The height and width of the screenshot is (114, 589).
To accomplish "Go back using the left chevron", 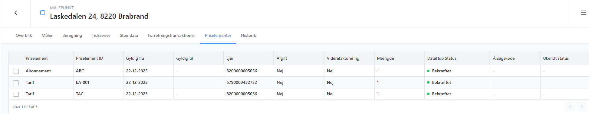I will [16, 13].
